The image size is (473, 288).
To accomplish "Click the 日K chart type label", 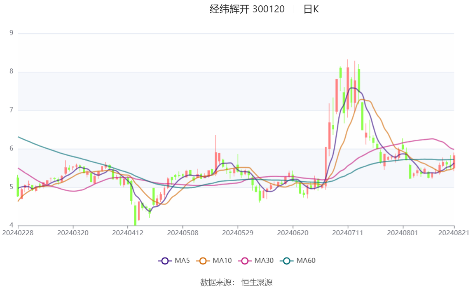I will (x=311, y=9).
